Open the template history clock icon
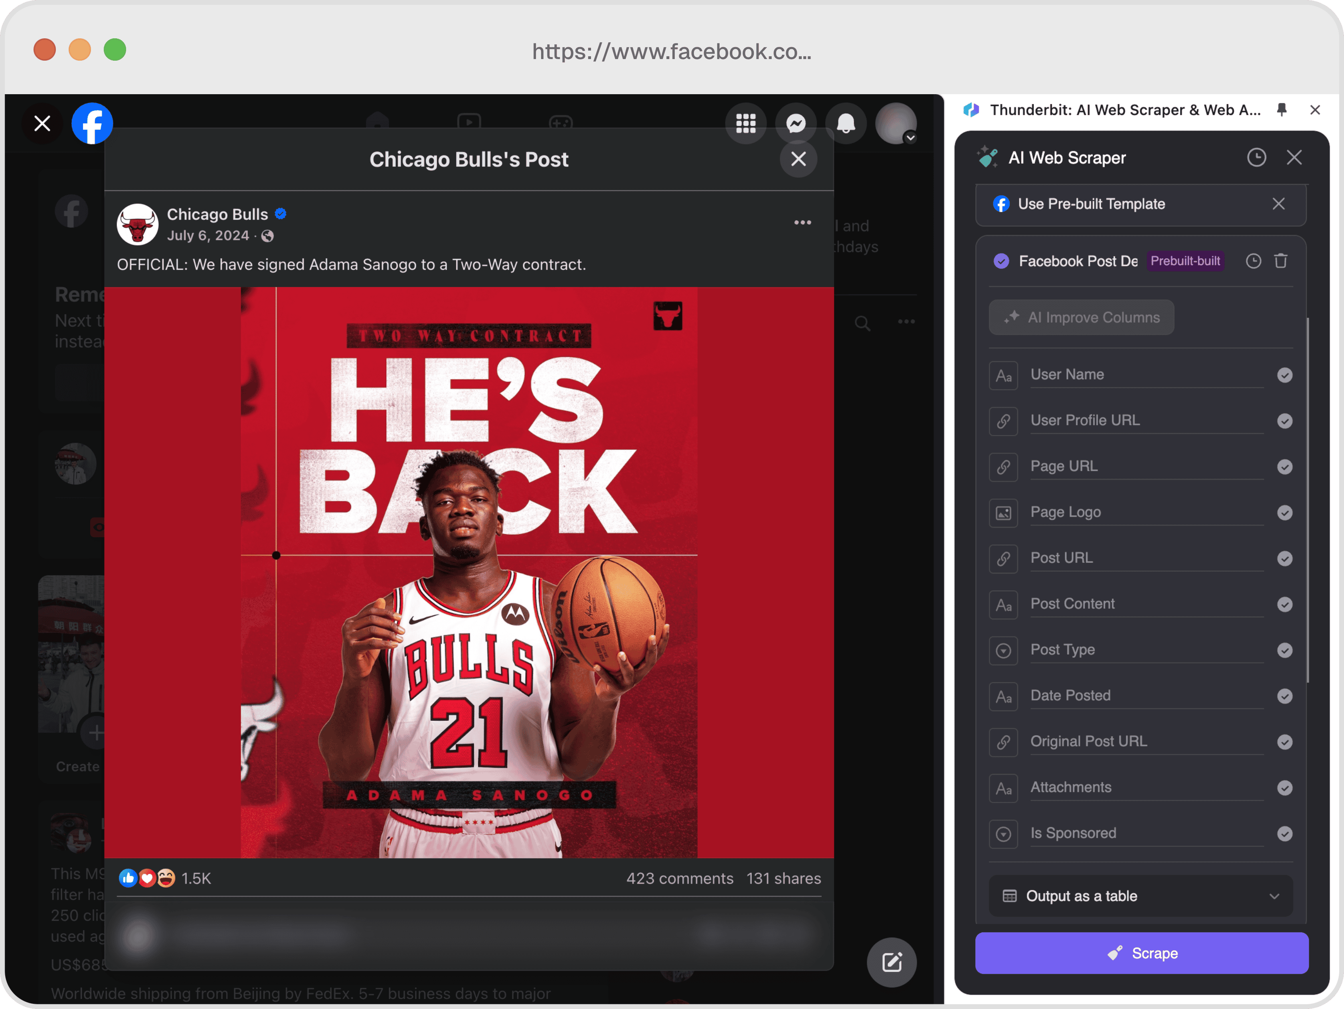Image resolution: width=1344 pixels, height=1009 pixels. 1253,261
